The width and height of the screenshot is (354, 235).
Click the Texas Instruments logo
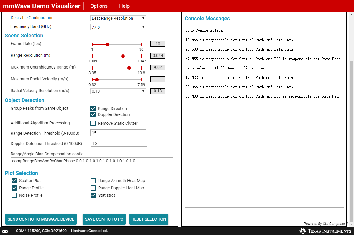click(x=325, y=231)
